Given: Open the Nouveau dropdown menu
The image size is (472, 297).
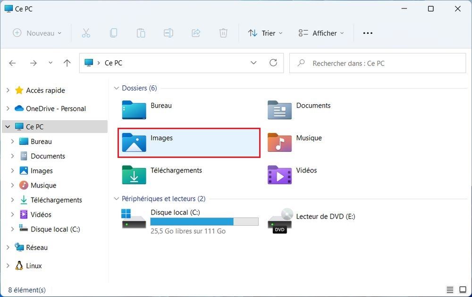Looking at the screenshot, I should pos(37,33).
